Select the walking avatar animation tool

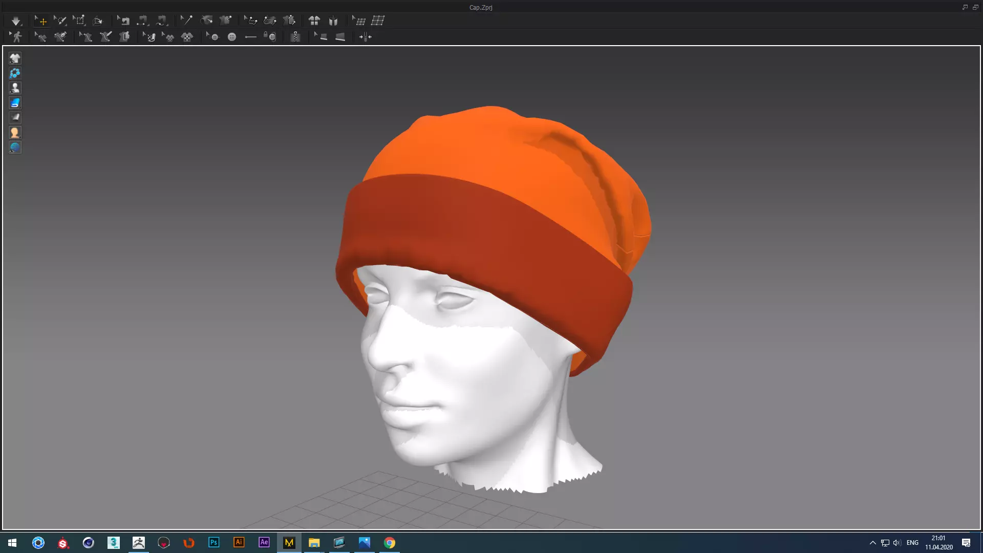pos(16,37)
